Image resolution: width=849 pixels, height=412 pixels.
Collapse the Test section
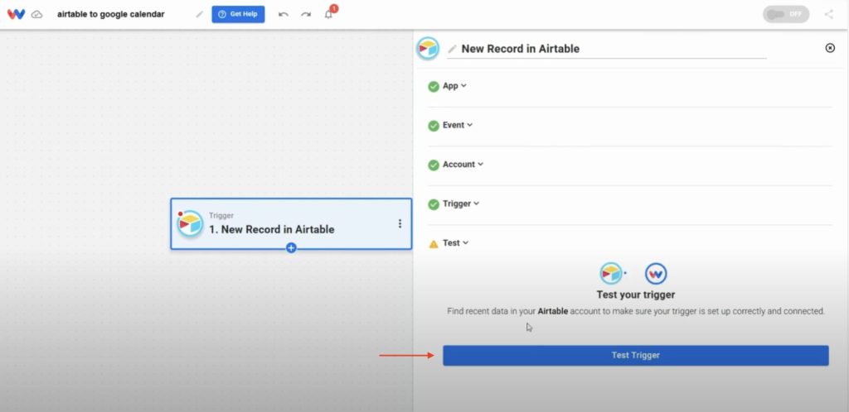coord(455,243)
